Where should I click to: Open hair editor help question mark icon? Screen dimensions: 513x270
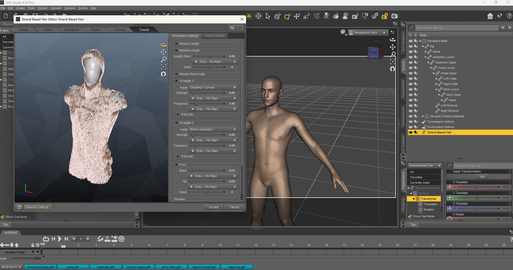[19, 207]
